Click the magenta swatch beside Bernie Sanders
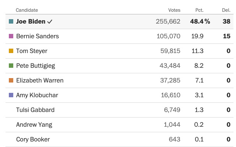This screenshot has height=147, width=236. pyautogui.click(x=11, y=36)
